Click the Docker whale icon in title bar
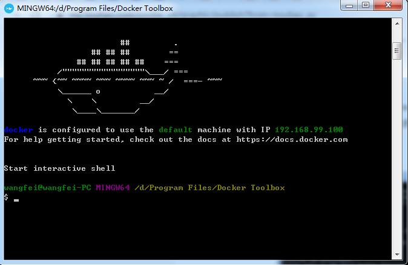Viewport: 408px width, 265px height. [x=9, y=8]
